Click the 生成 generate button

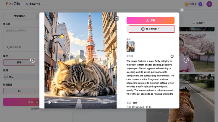pos(21,102)
